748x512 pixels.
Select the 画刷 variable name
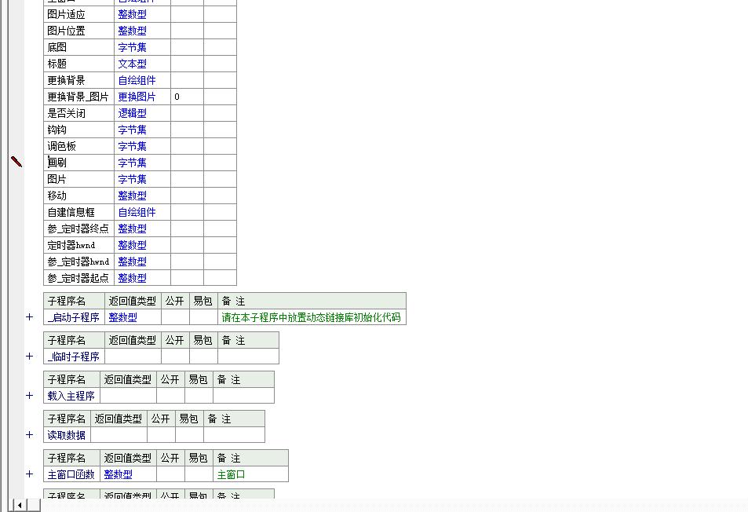[57, 163]
